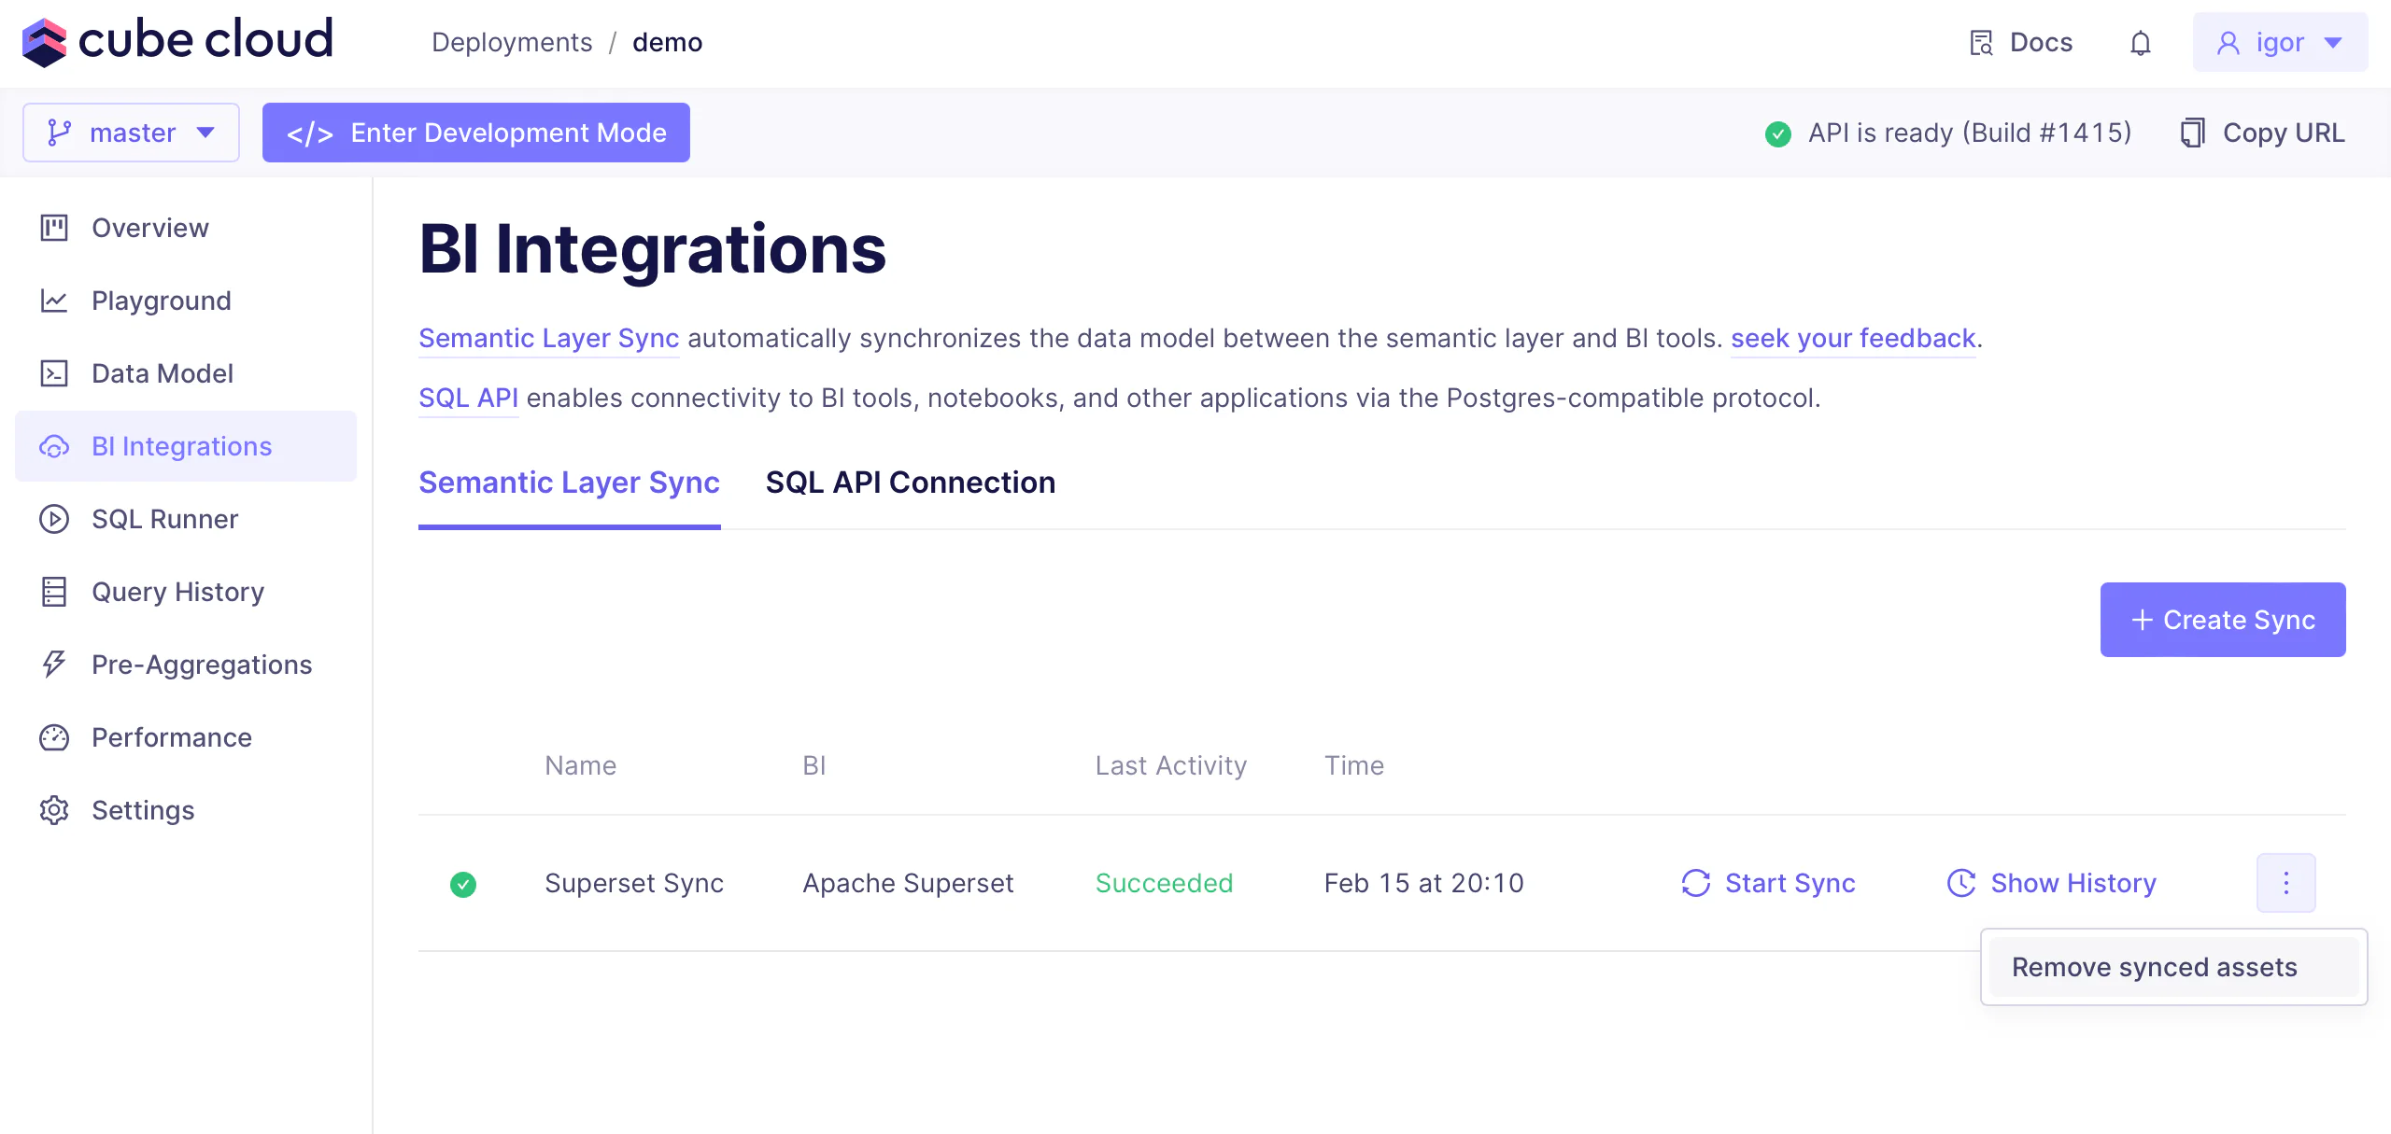
Task: Start Sync for Superset Sync
Action: [1768, 883]
